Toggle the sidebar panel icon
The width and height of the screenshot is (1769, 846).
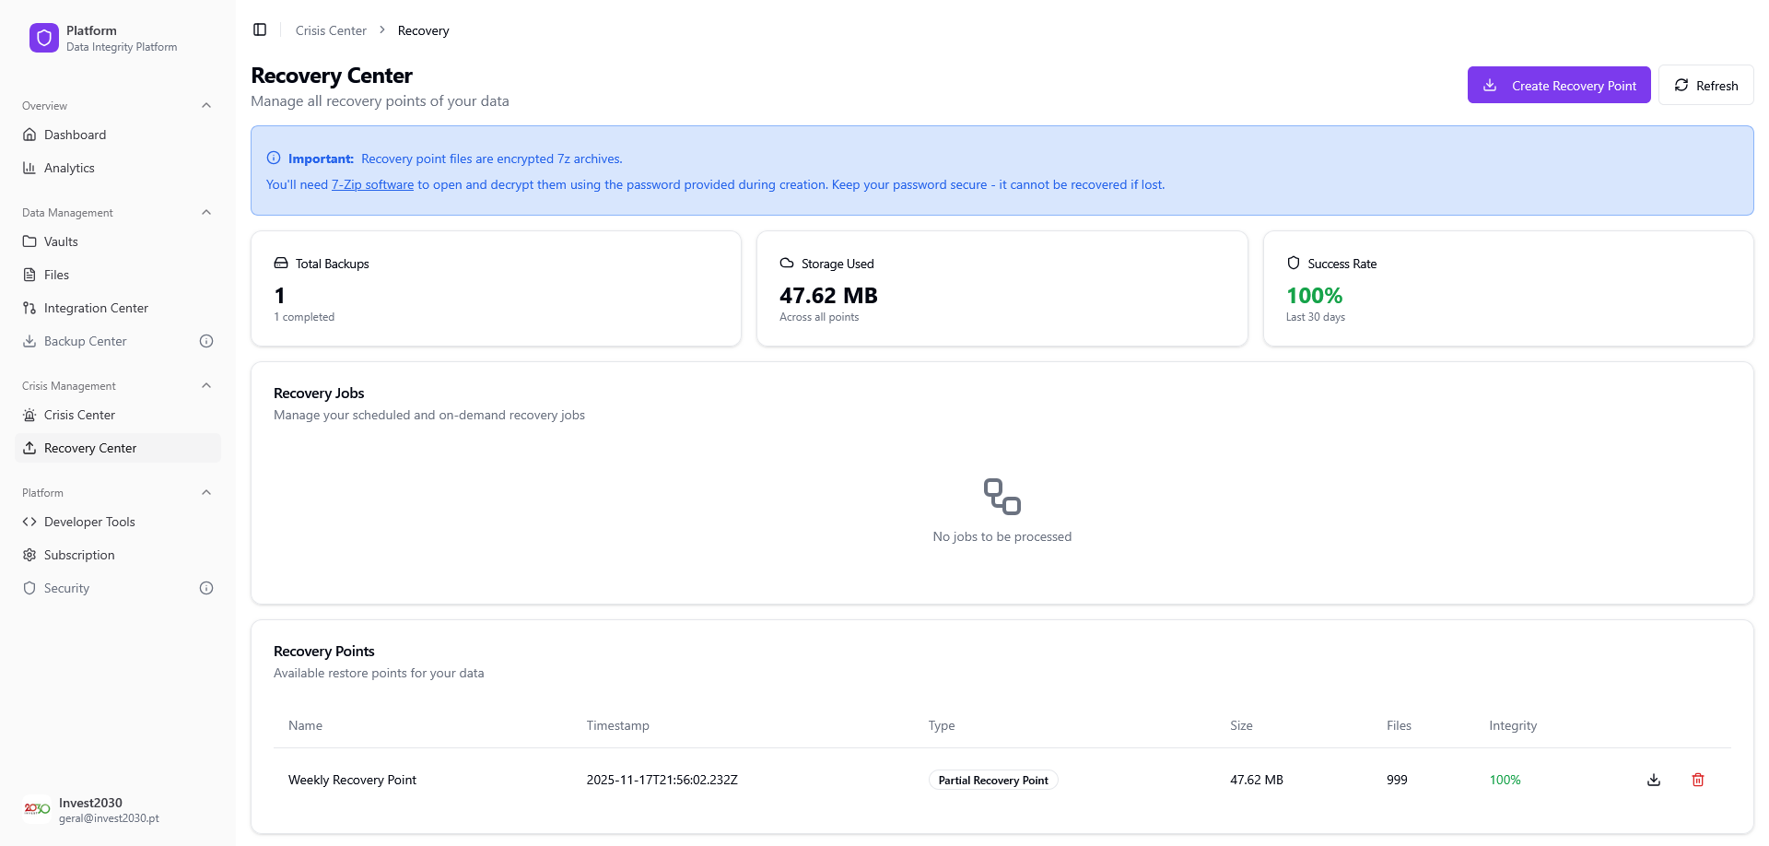pyautogui.click(x=260, y=30)
